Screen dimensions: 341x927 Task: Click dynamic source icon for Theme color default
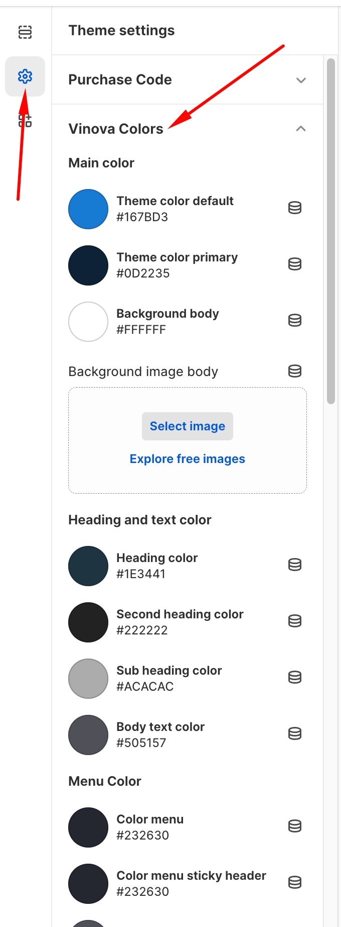(x=295, y=208)
